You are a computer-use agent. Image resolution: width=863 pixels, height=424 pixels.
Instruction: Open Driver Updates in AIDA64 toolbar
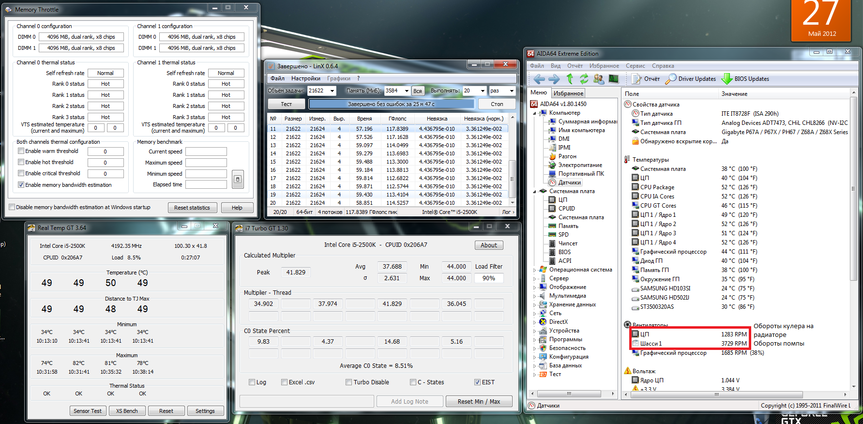691,79
